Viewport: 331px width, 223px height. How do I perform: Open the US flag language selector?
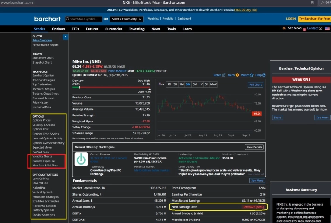click(x=327, y=28)
